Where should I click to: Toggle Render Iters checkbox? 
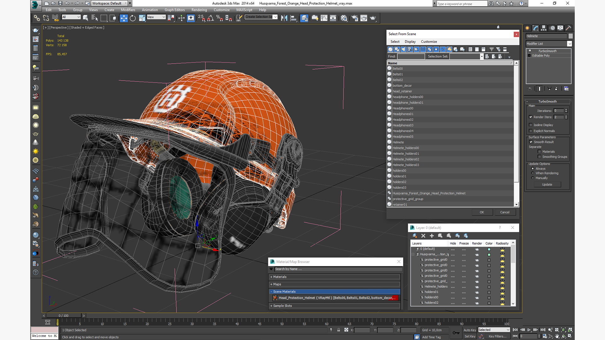click(x=531, y=117)
